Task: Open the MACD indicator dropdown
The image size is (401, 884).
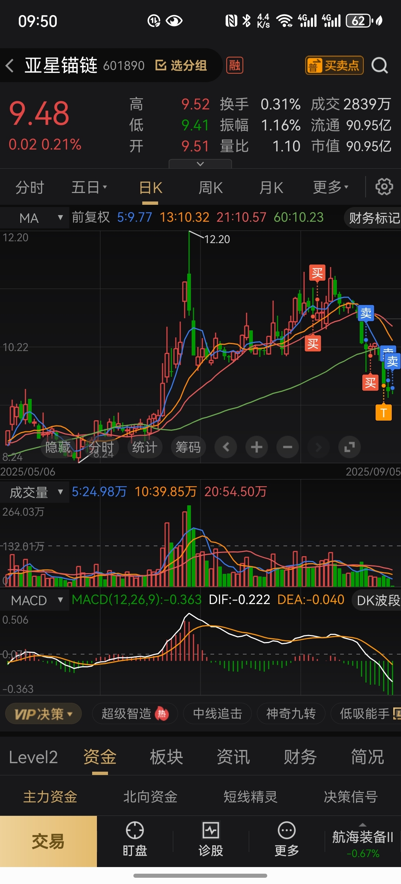Action: pos(35,600)
